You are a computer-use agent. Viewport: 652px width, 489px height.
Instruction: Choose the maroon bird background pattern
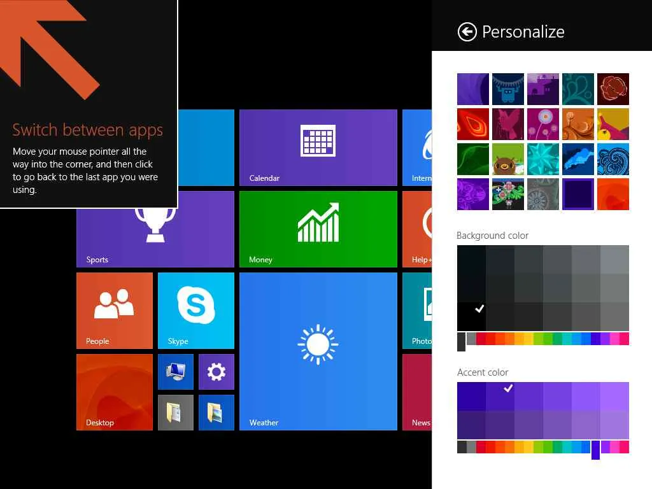[x=507, y=124]
